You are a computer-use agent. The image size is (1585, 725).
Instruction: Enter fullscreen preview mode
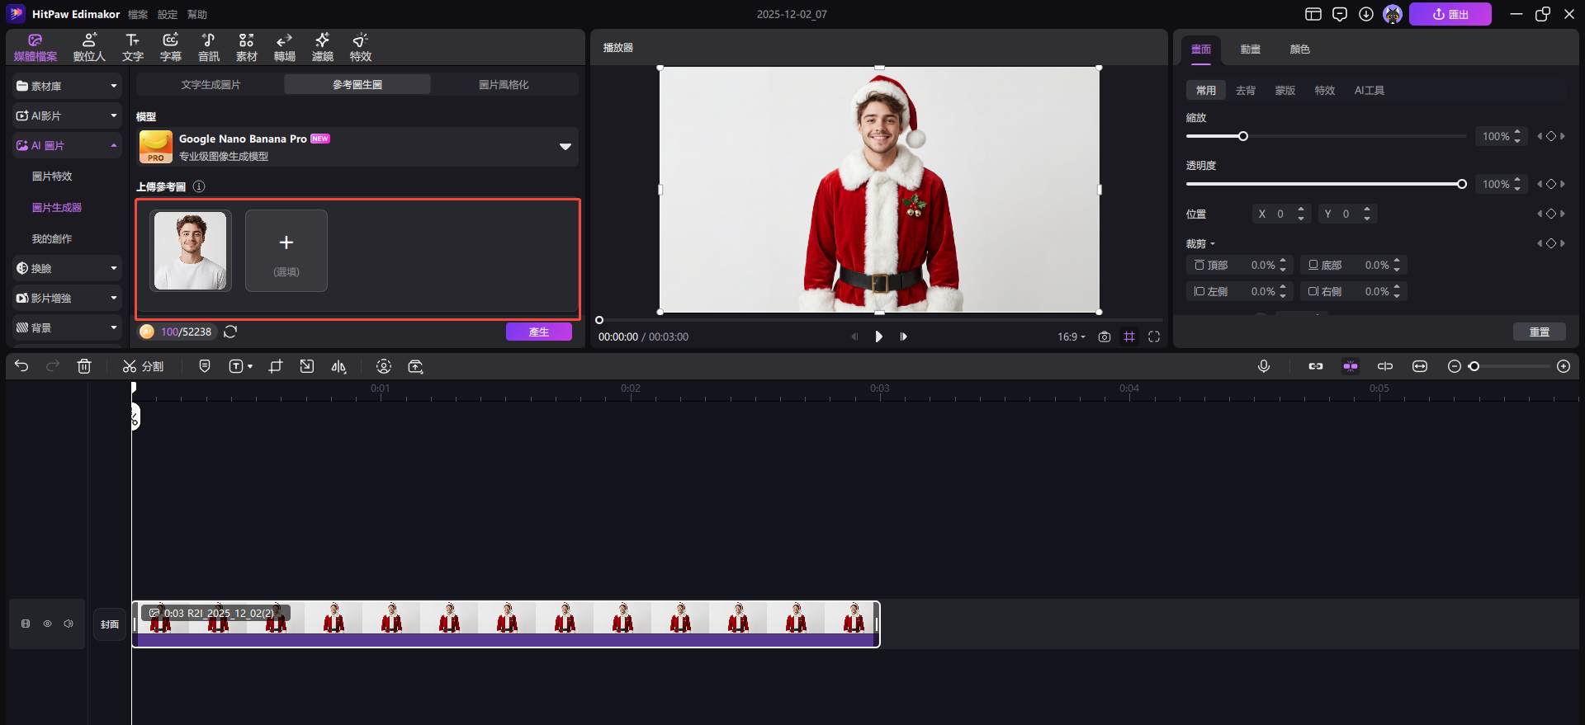tap(1154, 337)
